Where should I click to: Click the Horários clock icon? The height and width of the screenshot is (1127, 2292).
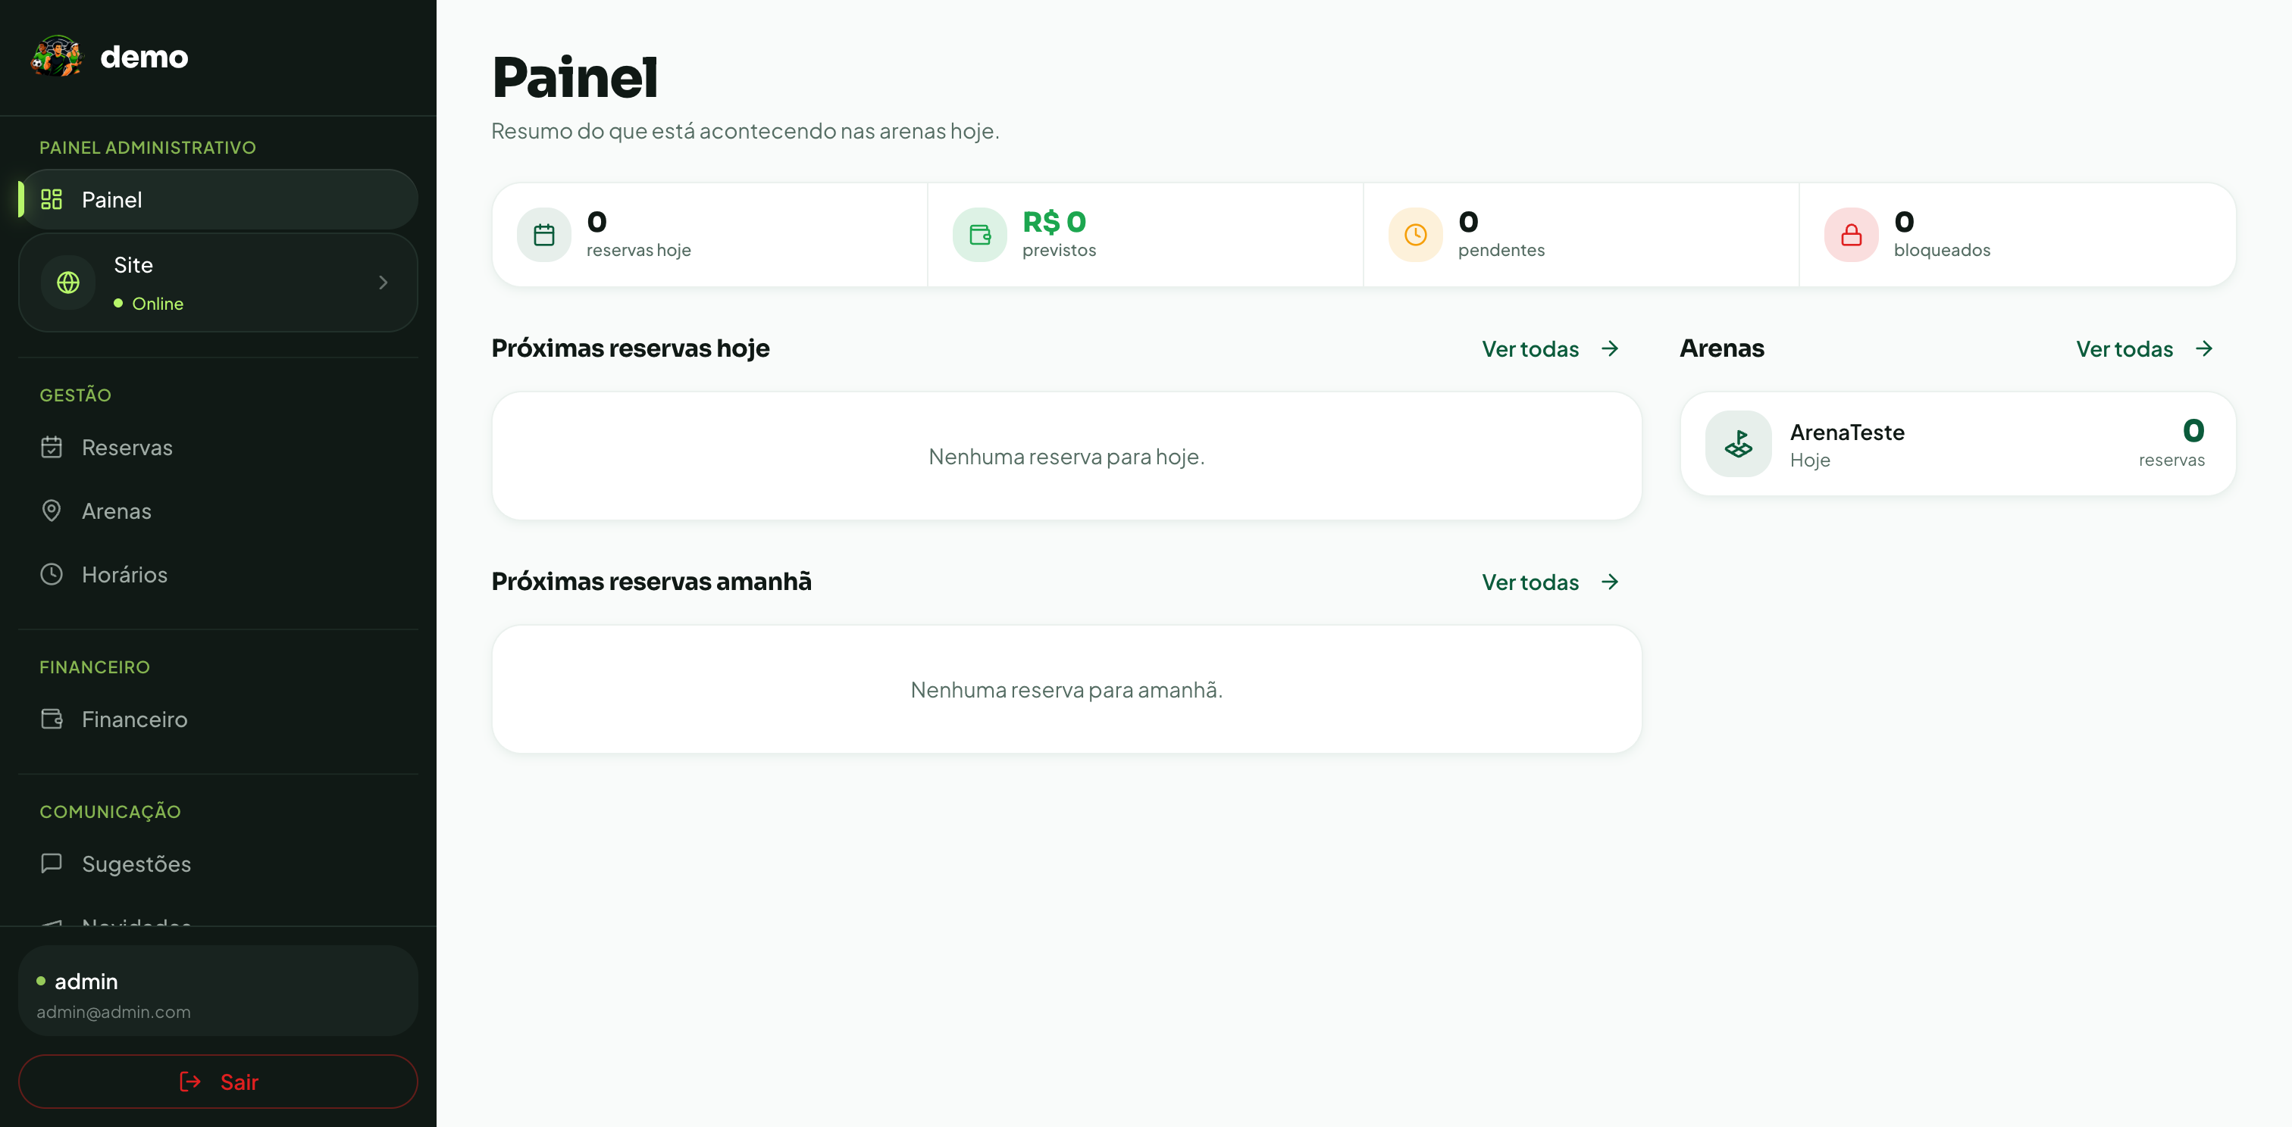[x=52, y=574]
